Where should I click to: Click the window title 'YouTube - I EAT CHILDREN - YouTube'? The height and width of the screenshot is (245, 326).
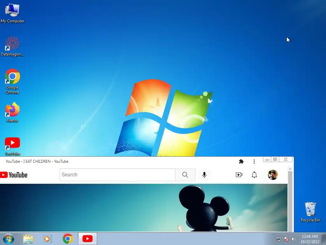[37, 161]
